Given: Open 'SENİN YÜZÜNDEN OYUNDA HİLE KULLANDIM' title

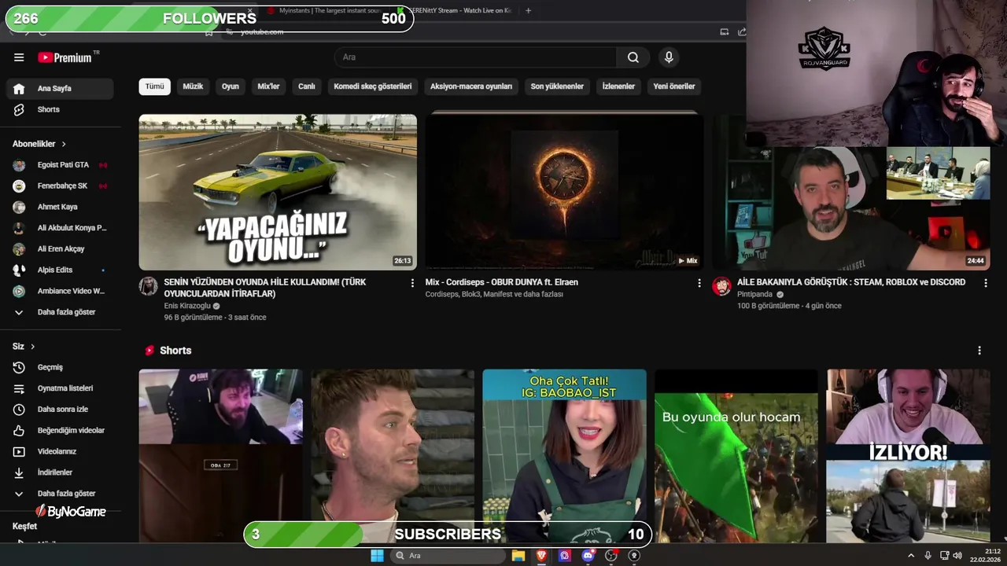Looking at the screenshot, I should pyautogui.click(x=265, y=288).
